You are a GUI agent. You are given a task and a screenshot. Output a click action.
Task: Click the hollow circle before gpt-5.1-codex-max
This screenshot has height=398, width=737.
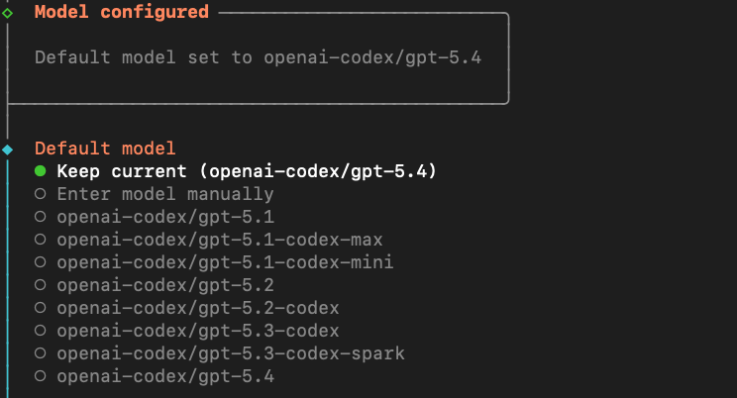[41, 240]
